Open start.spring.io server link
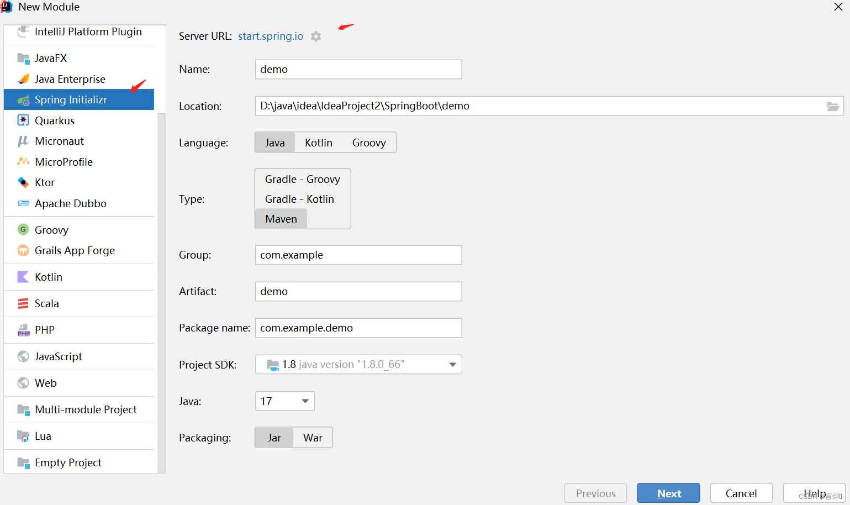The height and width of the screenshot is (505, 850). tap(271, 36)
